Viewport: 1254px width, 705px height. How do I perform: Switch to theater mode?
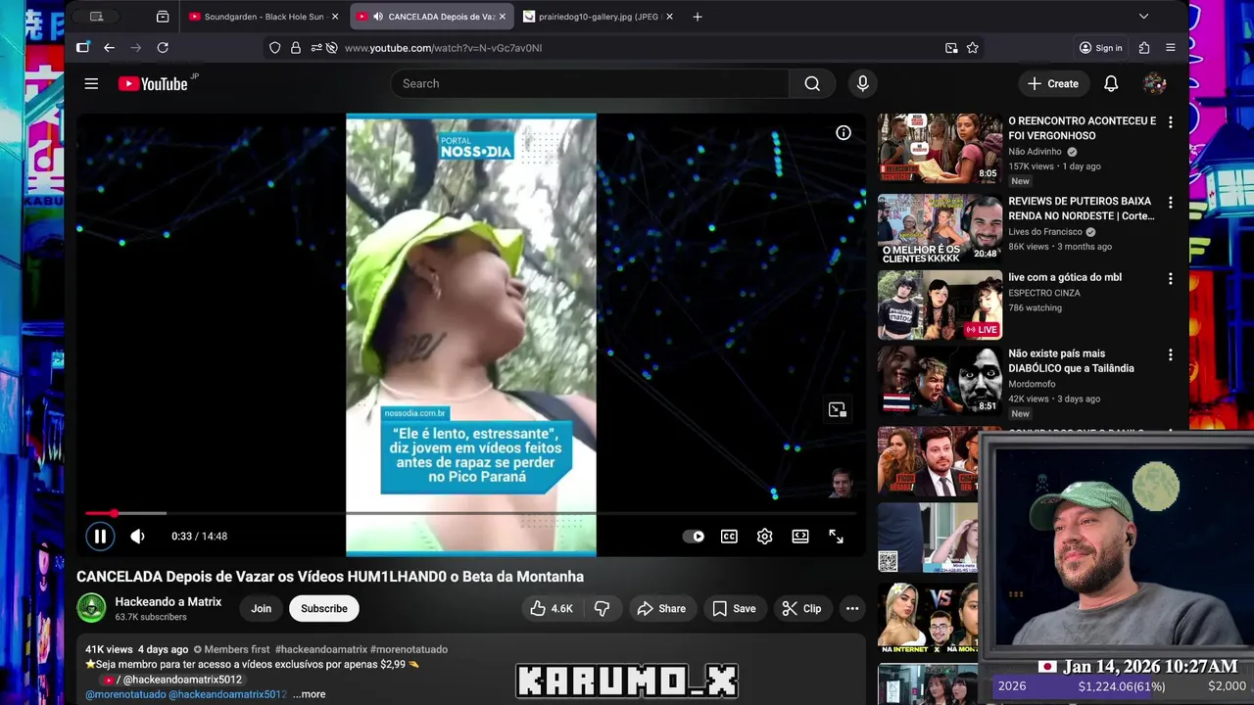coord(800,536)
